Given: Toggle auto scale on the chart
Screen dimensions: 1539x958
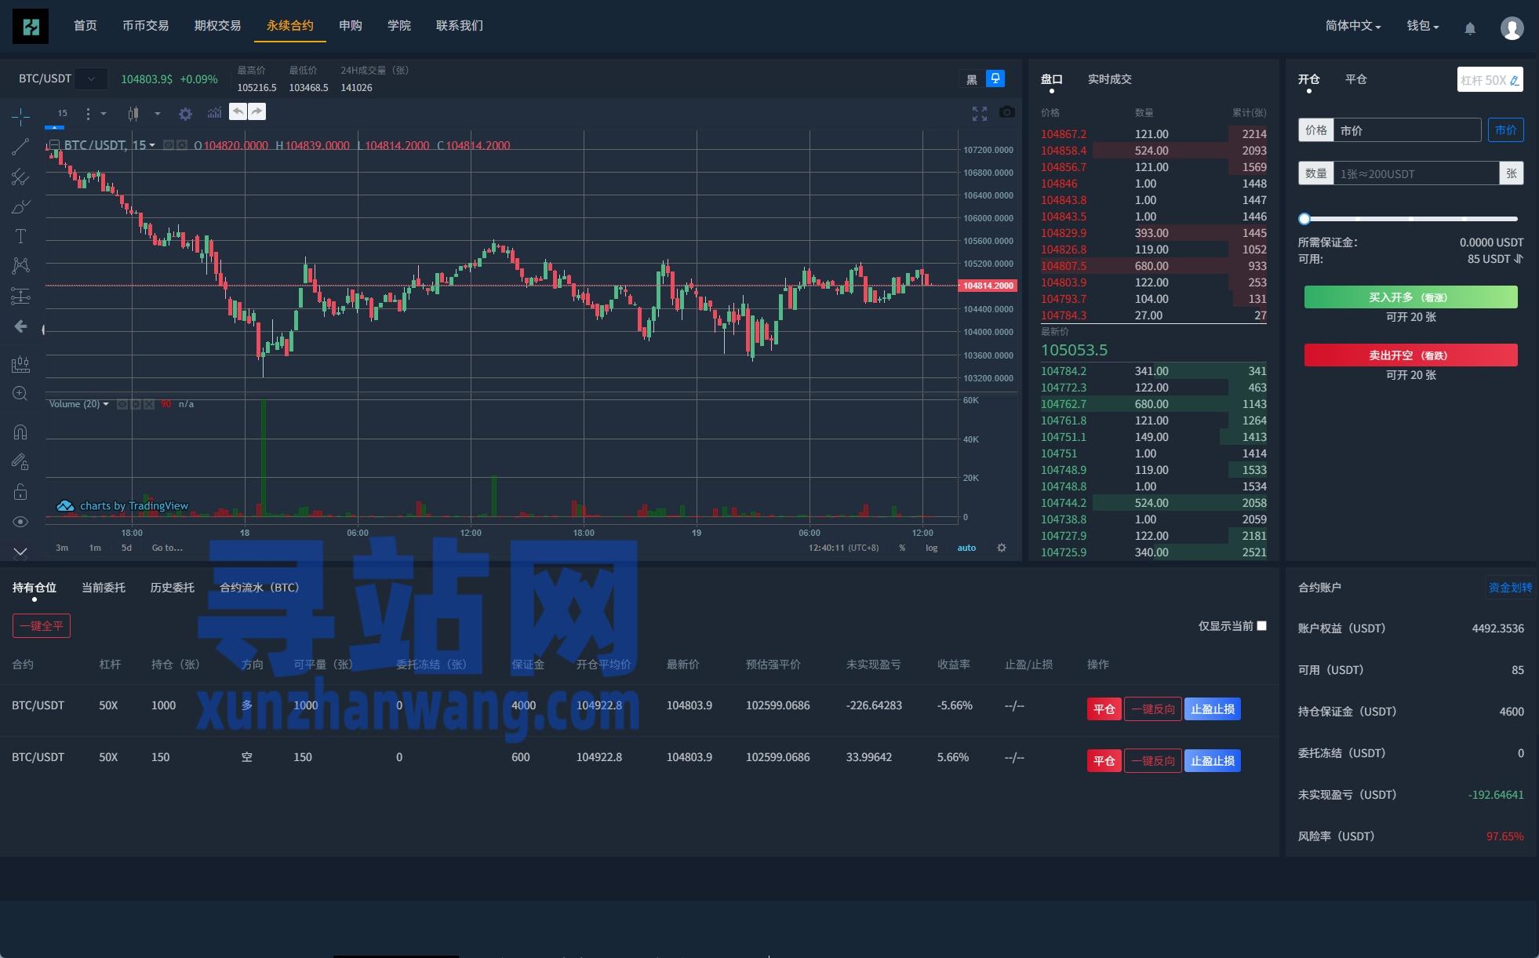Looking at the screenshot, I should pos(966,548).
